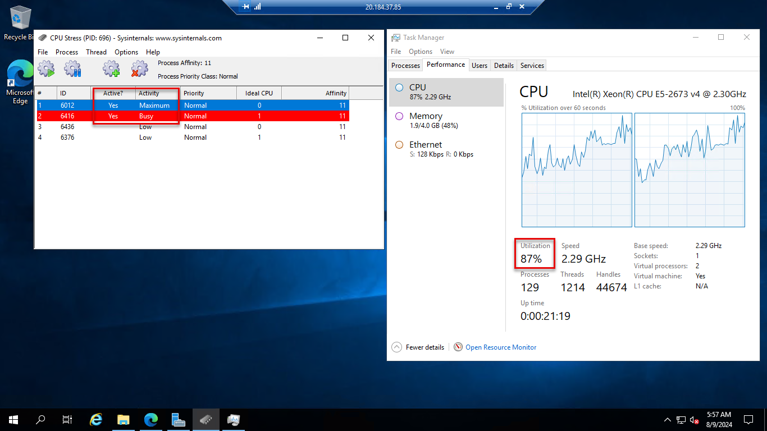Collapse view with Fewer details
This screenshot has width=767, height=431.
click(418, 347)
